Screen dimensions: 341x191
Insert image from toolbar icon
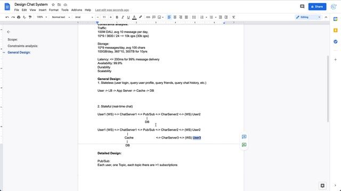[x=159, y=17]
